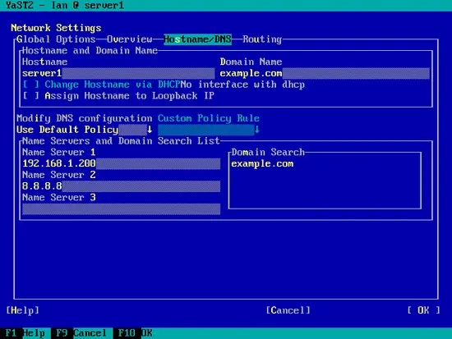Screen dimensions: 452x339
Task: Click F1 Help in the bottom bar
Action: [25, 333]
